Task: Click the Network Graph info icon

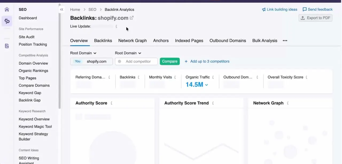Action: click(x=288, y=103)
